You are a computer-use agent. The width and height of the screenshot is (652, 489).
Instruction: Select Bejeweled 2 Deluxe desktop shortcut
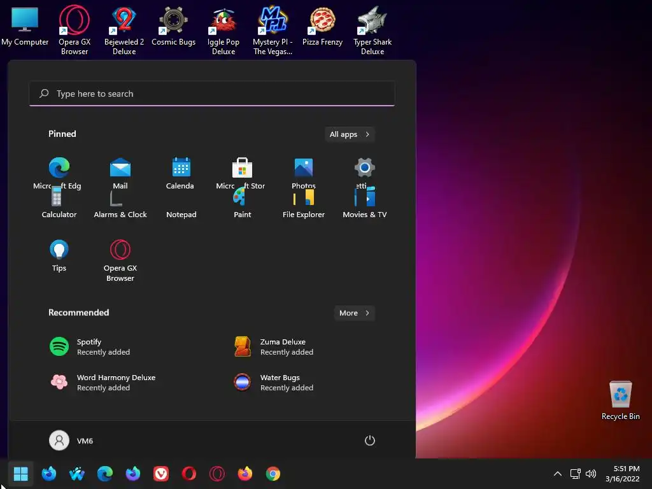tap(124, 30)
